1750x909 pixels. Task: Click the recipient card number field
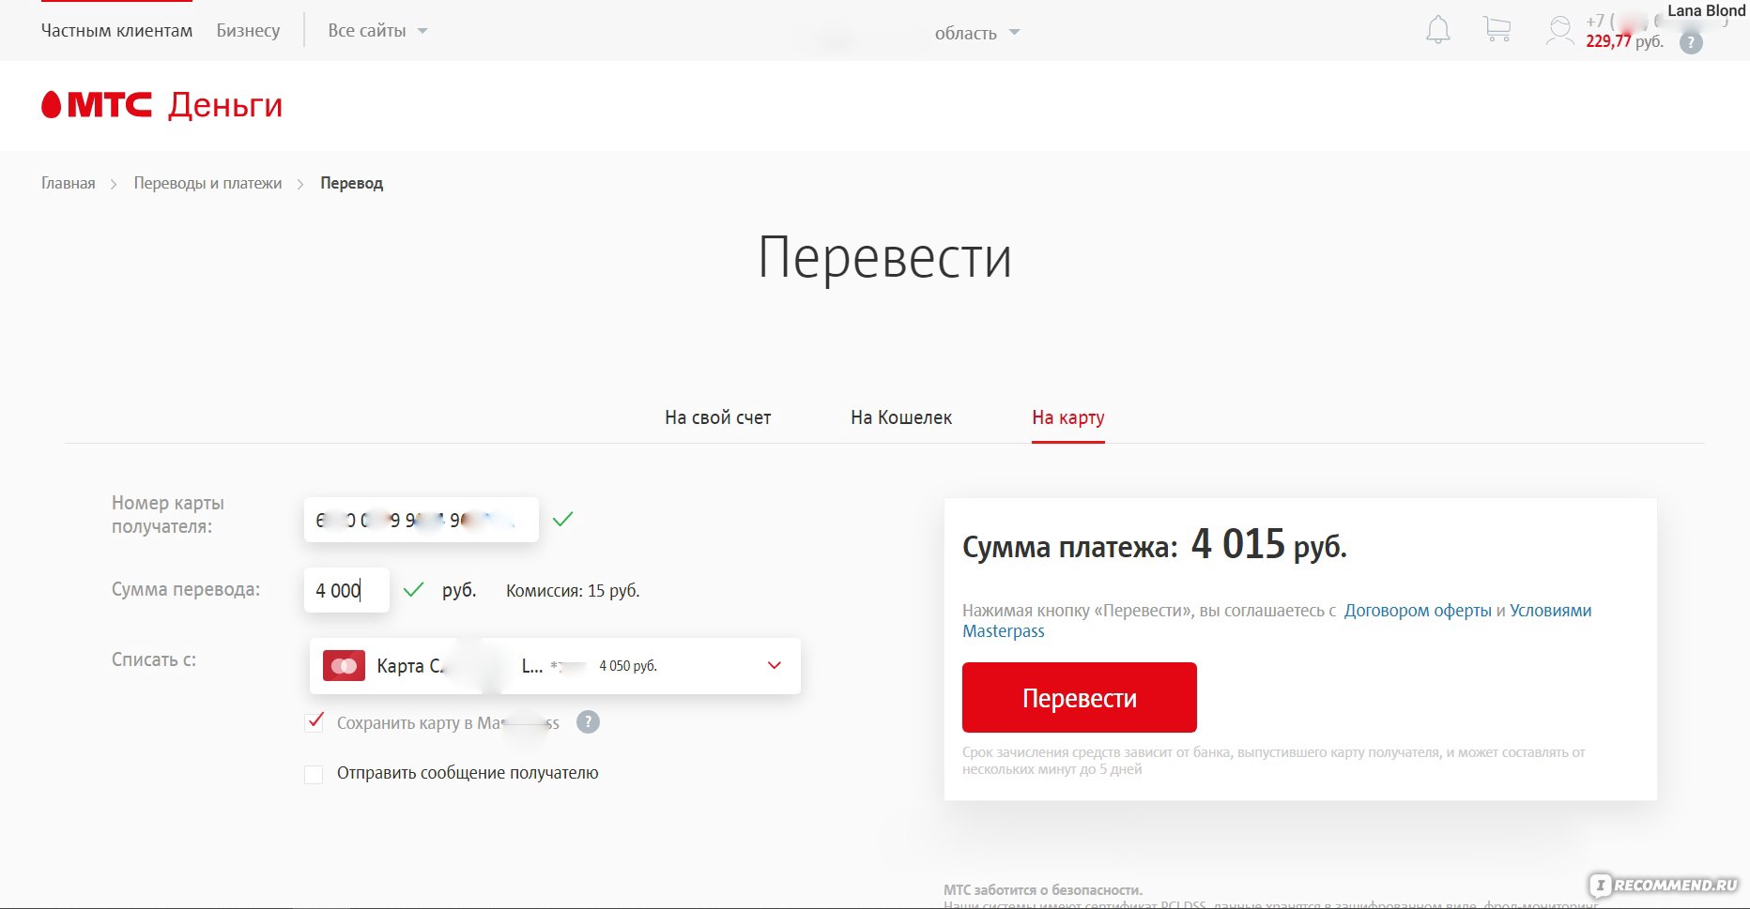422,520
